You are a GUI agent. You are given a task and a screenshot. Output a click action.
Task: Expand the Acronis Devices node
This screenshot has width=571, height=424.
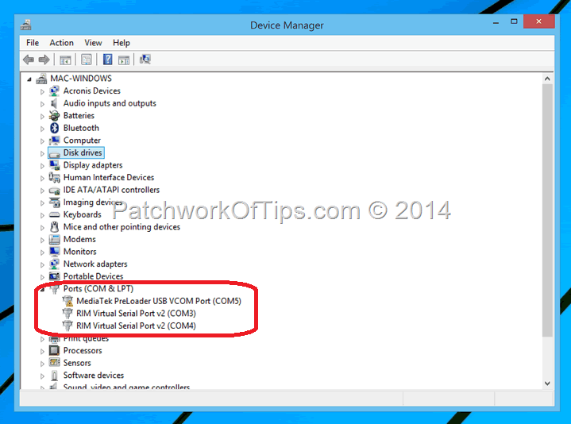[42, 91]
